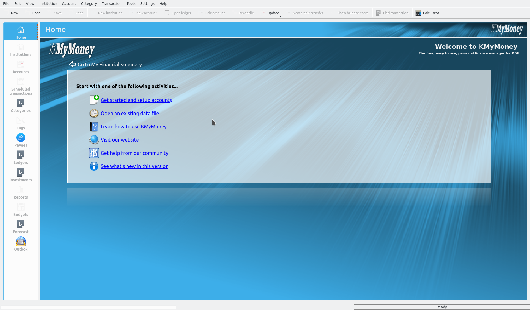Open the Tags view in sidebar
The height and width of the screenshot is (310, 530).
[x=21, y=123]
